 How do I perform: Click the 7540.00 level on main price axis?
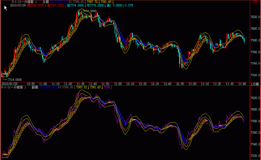tap(255, 63)
